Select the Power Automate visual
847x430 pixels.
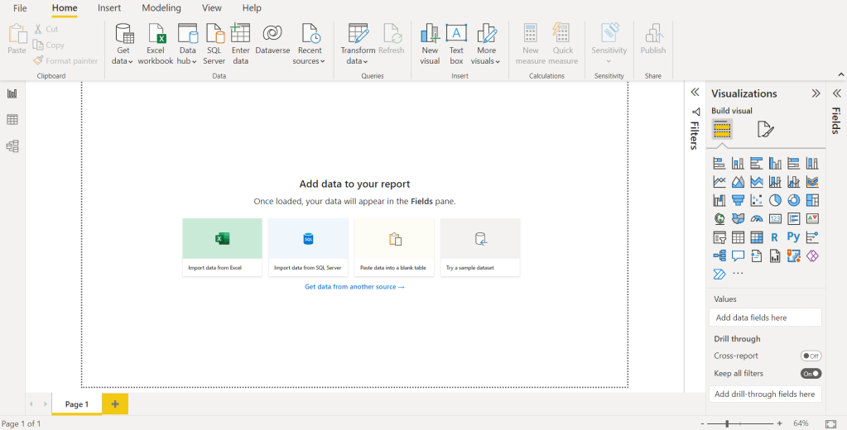pos(719,274)
